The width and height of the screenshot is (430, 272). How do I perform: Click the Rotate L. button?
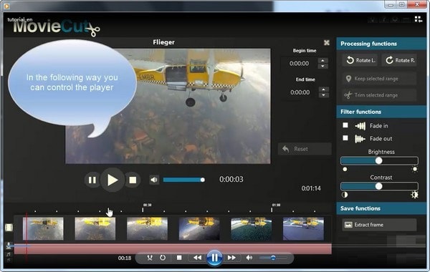[360, 60]
